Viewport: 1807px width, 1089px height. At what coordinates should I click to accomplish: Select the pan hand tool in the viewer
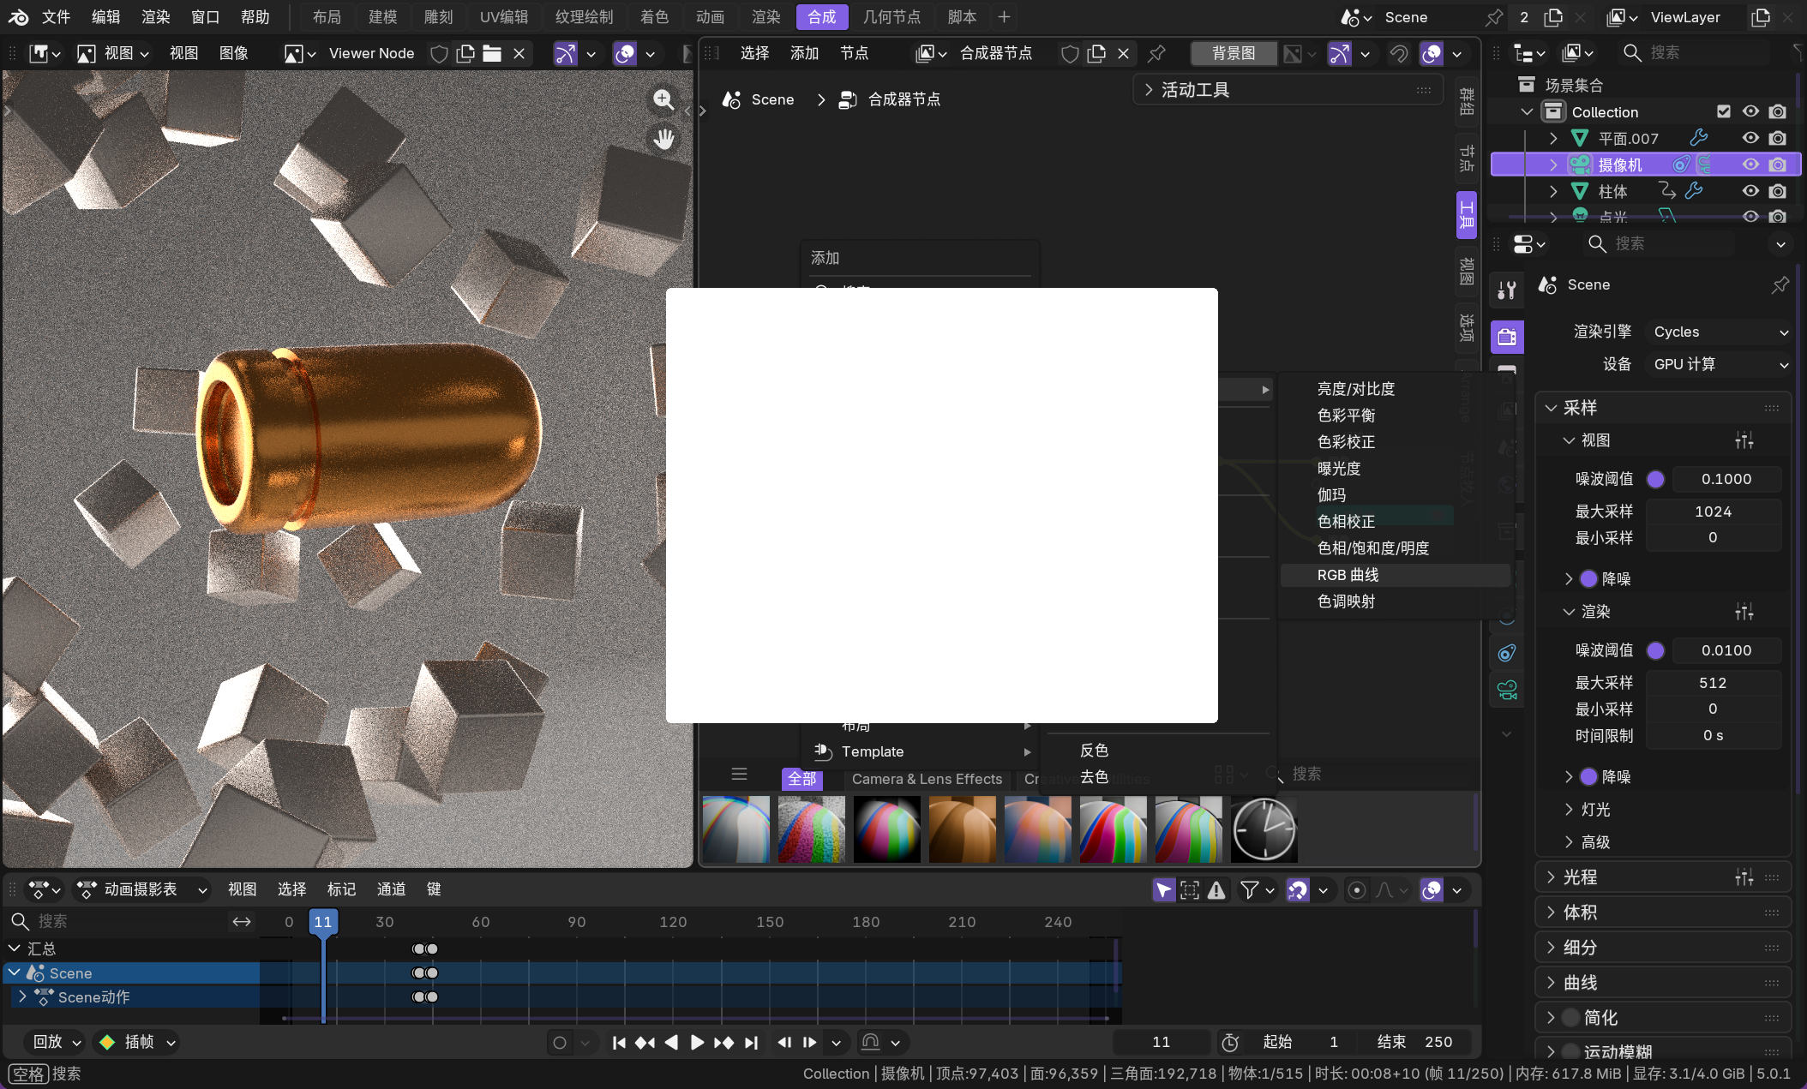(663, 139)
